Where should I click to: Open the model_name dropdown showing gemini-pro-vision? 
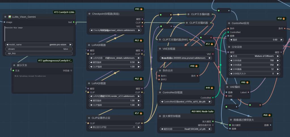coord(39,45)
